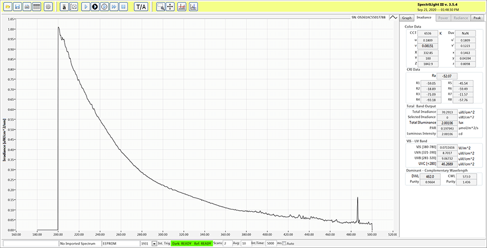487x248 pixels.
Task: Click the CCT value 6536
Action: pos(427,33)
